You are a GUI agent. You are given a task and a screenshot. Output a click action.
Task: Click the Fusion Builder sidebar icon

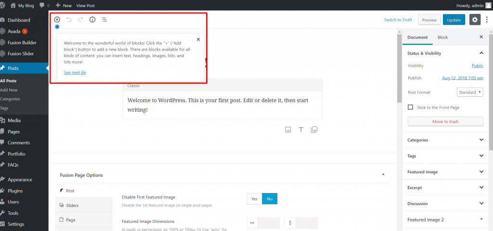[x=2, y=42]
